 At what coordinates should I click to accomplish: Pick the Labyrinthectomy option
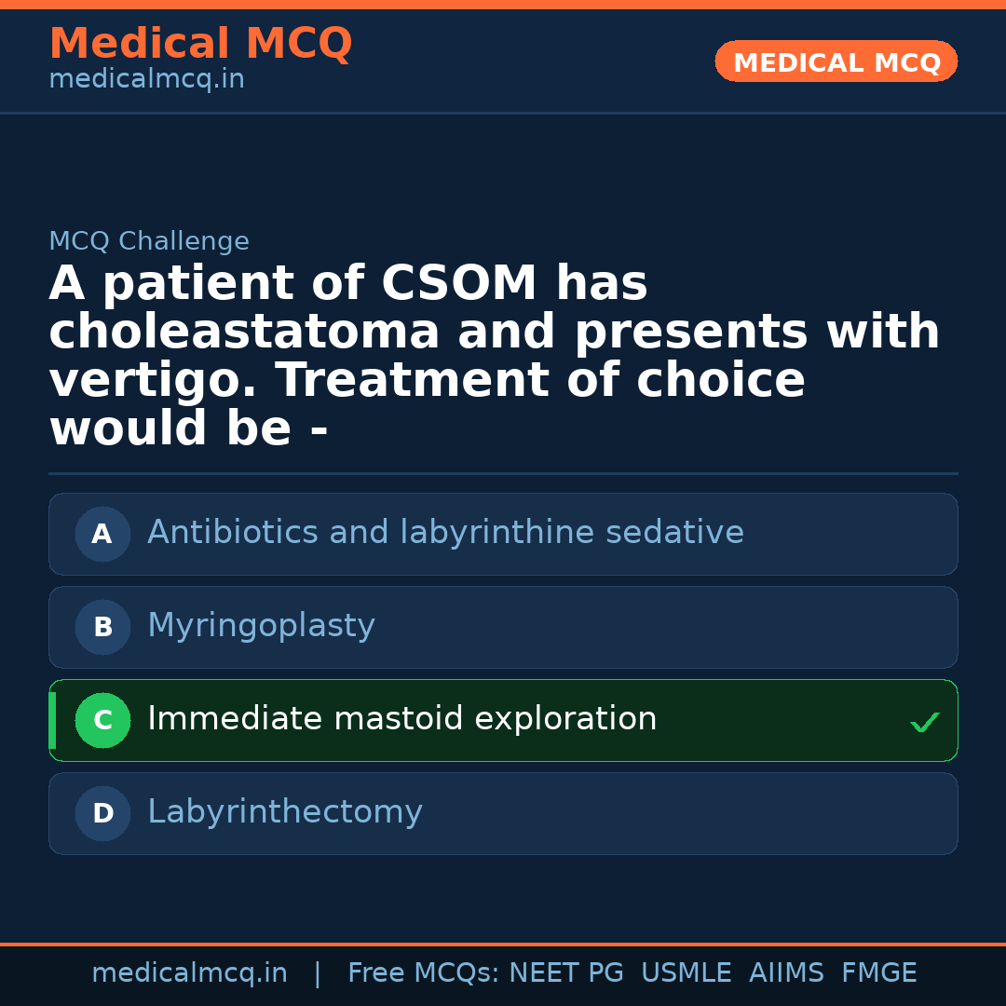click(x=284, y=812)
